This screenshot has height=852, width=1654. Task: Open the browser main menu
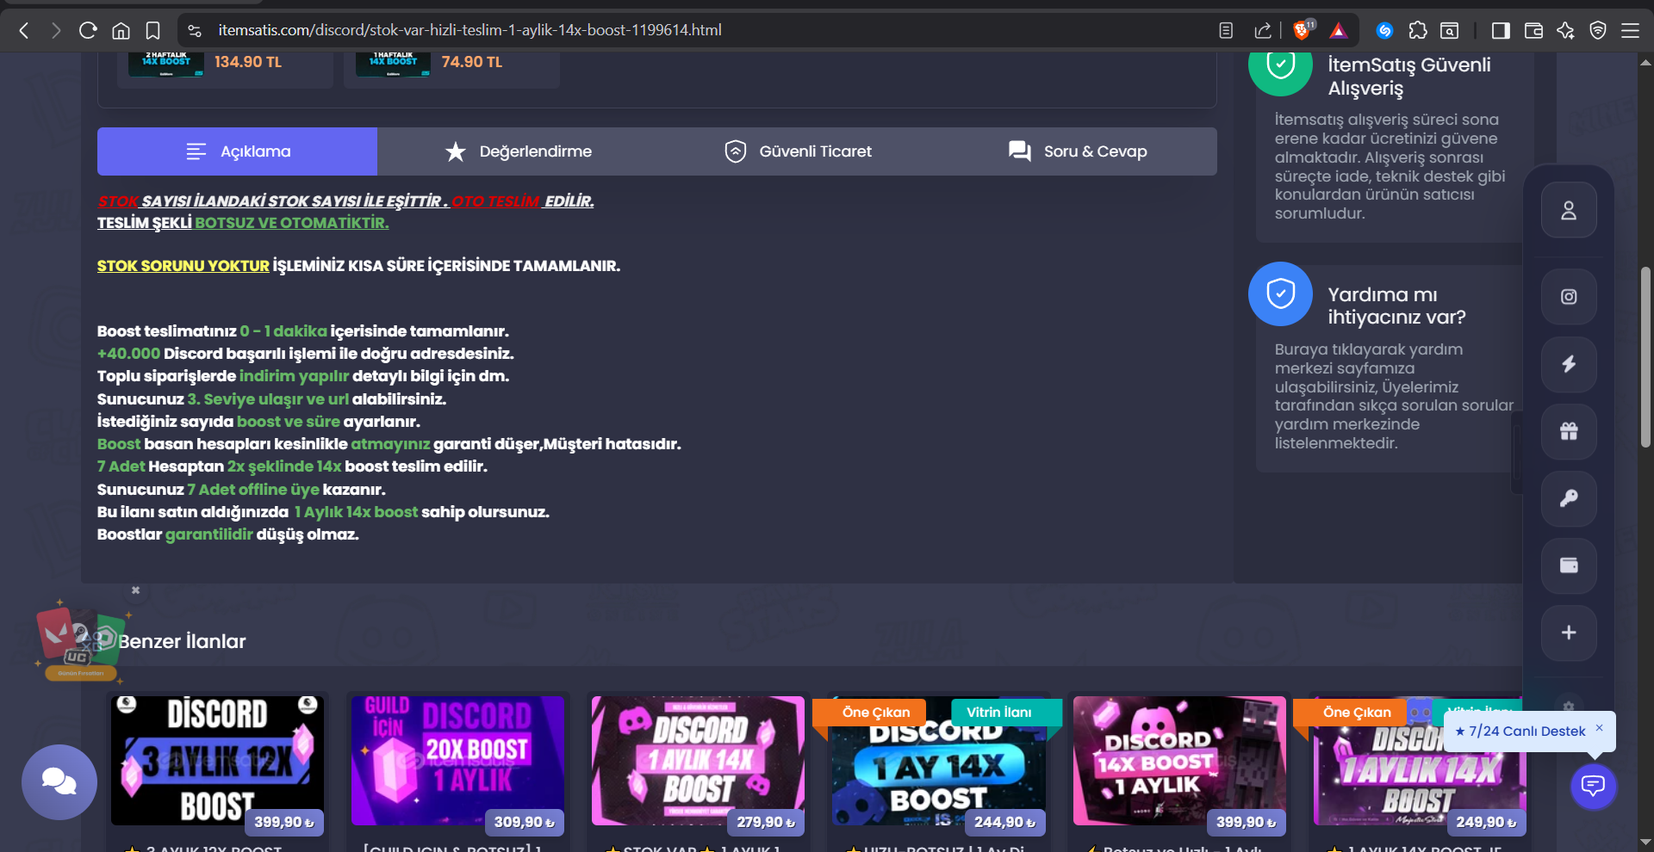1630,31
